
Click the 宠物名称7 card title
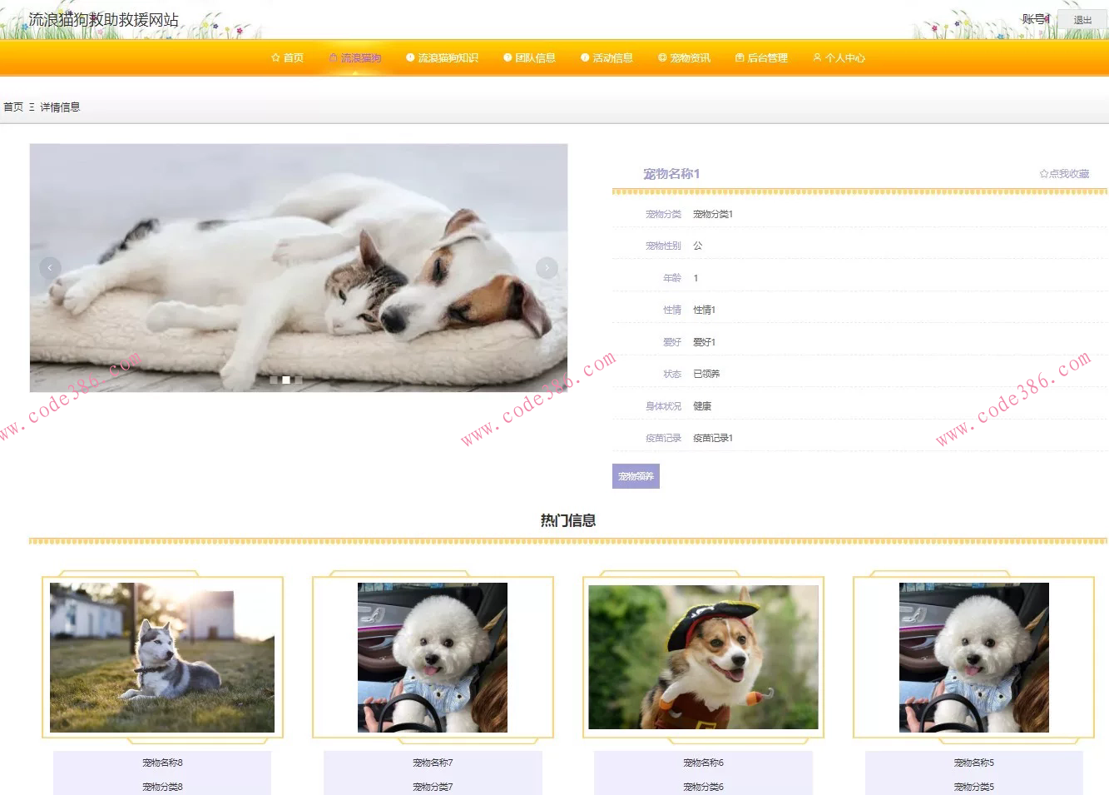coord(433,763)
